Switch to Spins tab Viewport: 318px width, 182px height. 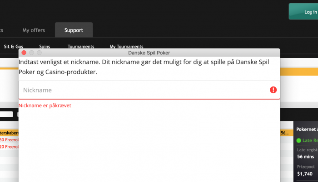click(x=45, y=47)
